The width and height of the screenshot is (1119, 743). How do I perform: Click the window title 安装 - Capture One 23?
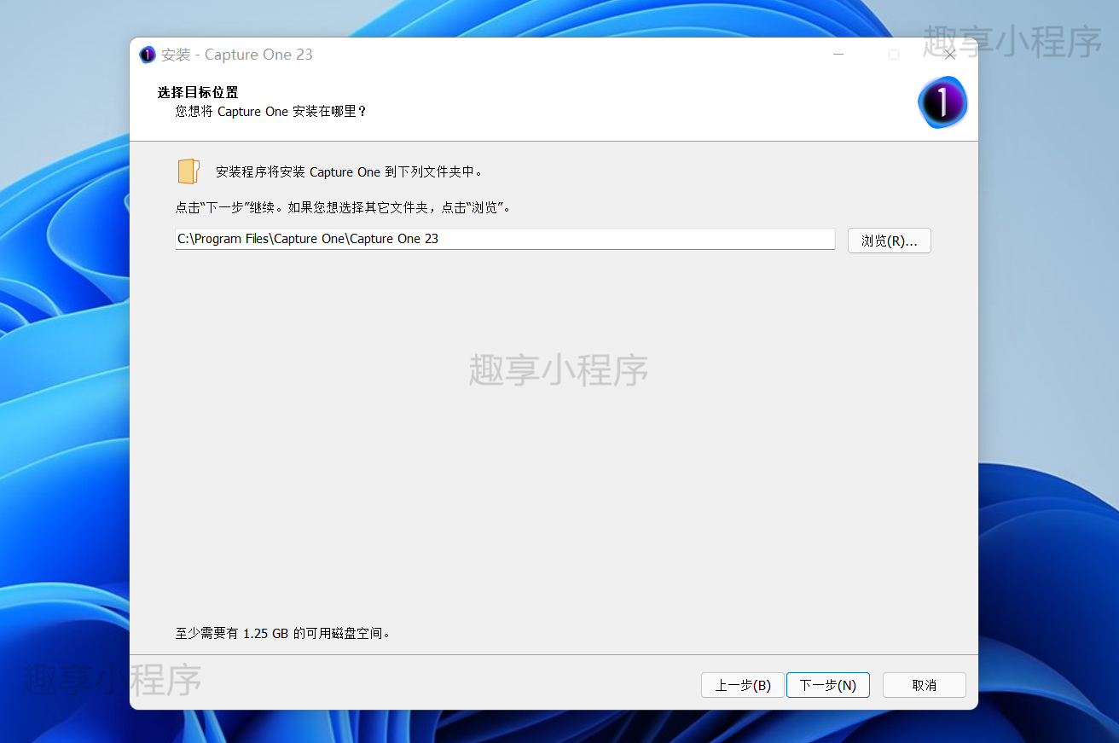pos(237,55)
